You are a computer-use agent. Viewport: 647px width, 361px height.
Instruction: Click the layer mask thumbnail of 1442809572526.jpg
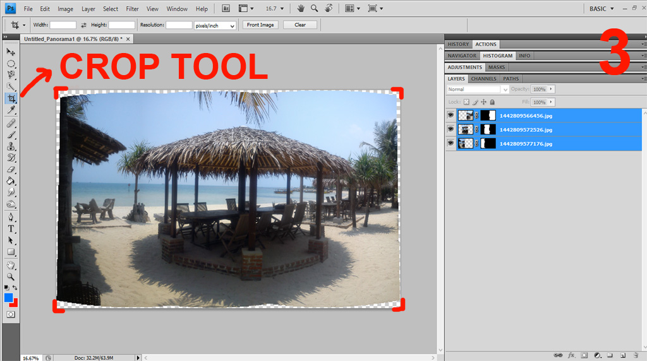coord(488,129)
